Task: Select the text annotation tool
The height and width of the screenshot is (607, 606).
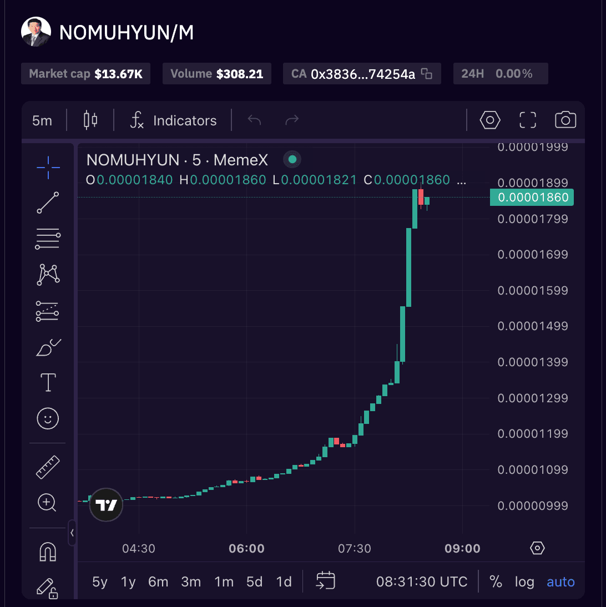Action: pos(48,382)
